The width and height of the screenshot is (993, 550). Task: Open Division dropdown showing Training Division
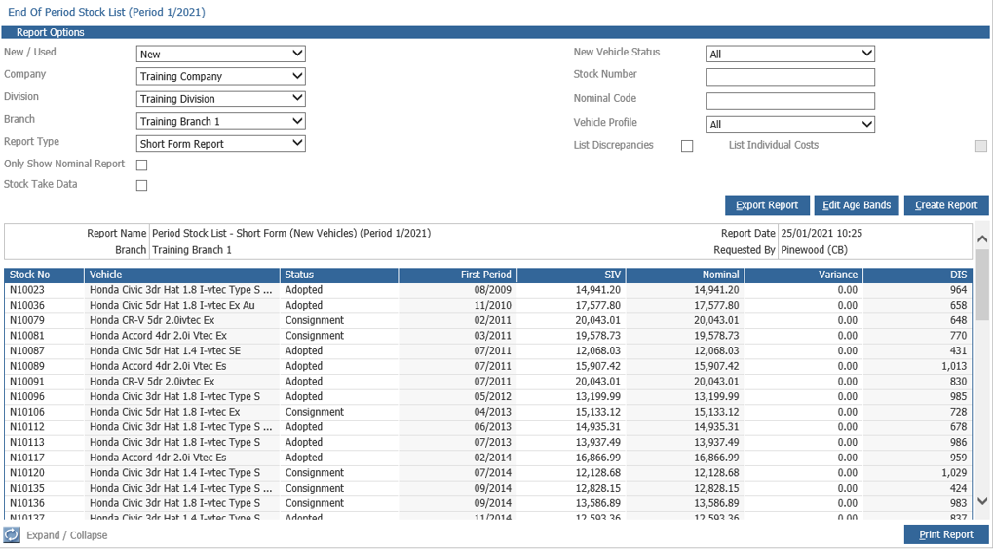tap(221, 98)
